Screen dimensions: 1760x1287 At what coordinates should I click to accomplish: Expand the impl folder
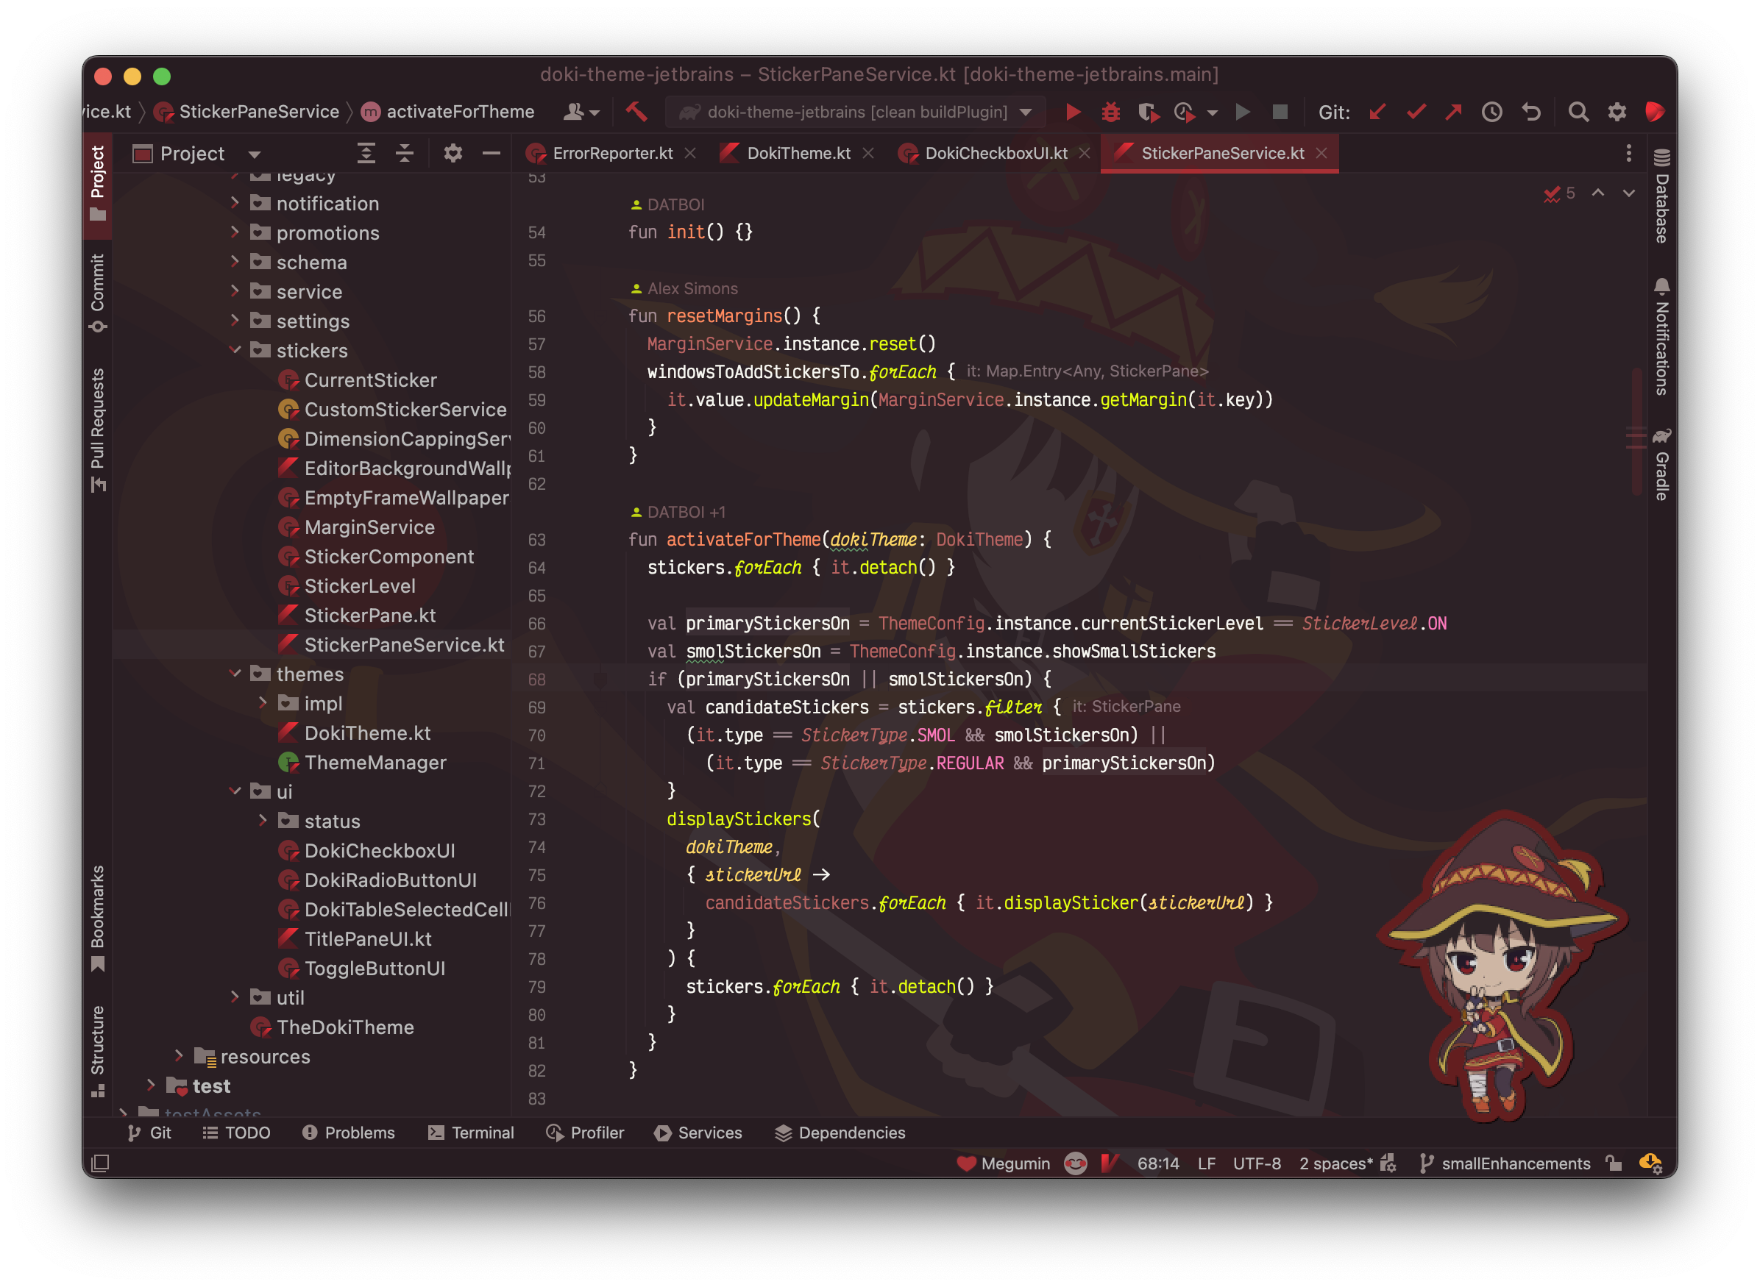[263, 703]
